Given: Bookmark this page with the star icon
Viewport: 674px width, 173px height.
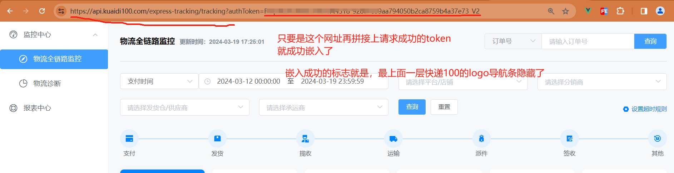Looking at the screenshot, I should [565, 11].
